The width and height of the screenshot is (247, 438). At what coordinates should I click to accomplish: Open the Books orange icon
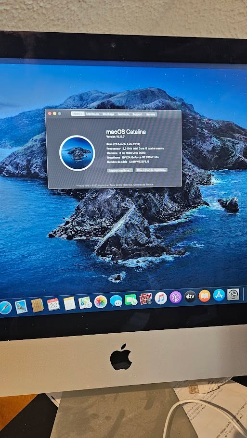click(205, 296)
